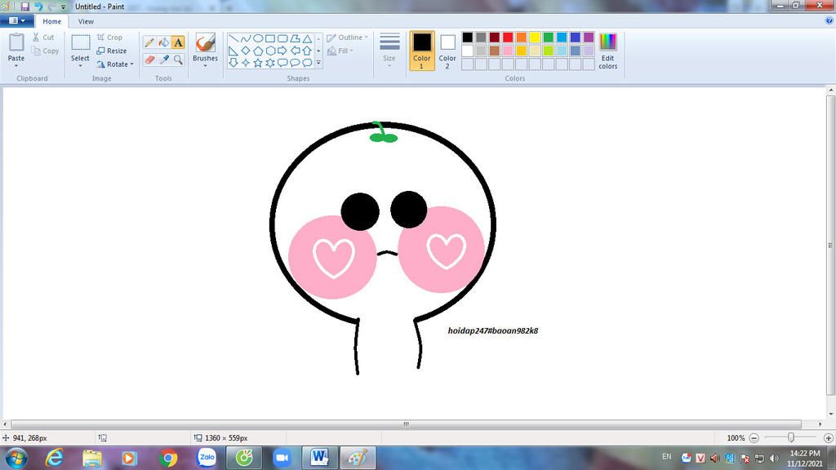The height and width of the screenshot is (470, 836).
Task: Click the Brushes button icon
Action: pos(205,42)
